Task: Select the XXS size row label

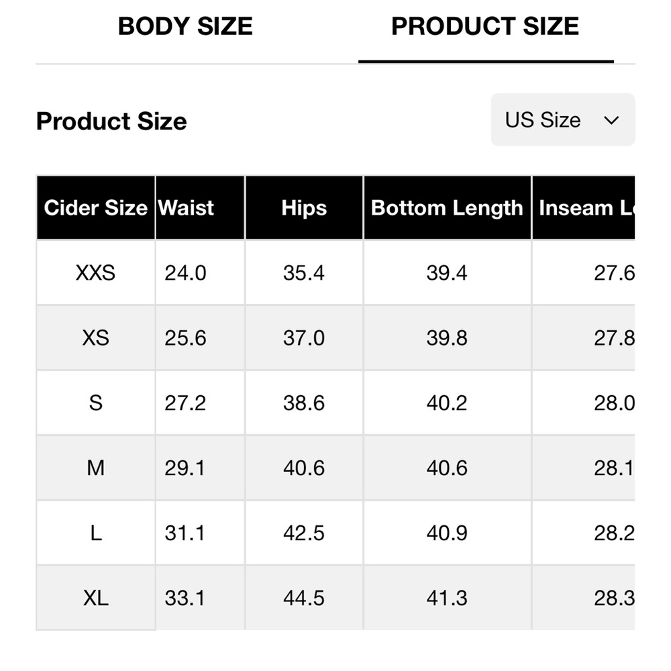Action: pyautogui.click(x=95, y=273)
